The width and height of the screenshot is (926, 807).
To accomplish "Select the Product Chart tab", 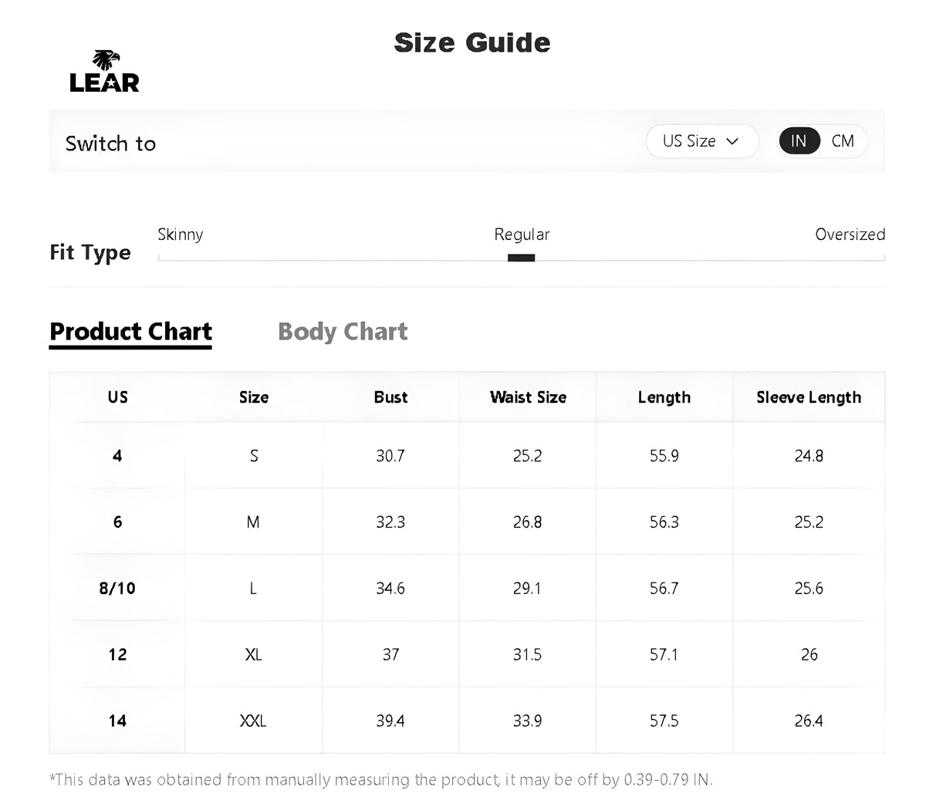I will [x=130, y=333].
